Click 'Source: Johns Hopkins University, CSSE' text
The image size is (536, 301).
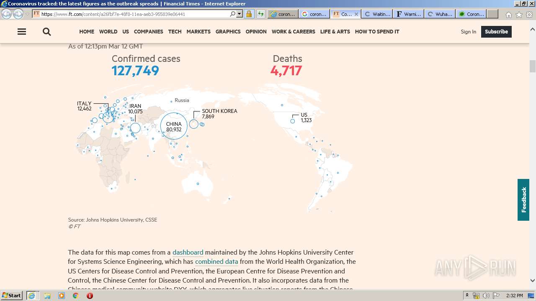pos(113,220)
